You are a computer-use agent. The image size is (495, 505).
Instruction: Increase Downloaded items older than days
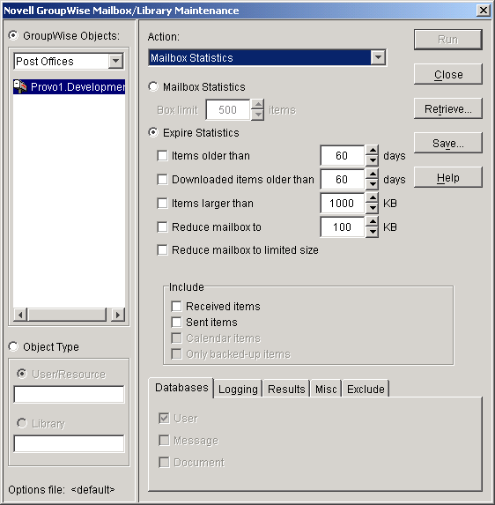tap(373, 174)
